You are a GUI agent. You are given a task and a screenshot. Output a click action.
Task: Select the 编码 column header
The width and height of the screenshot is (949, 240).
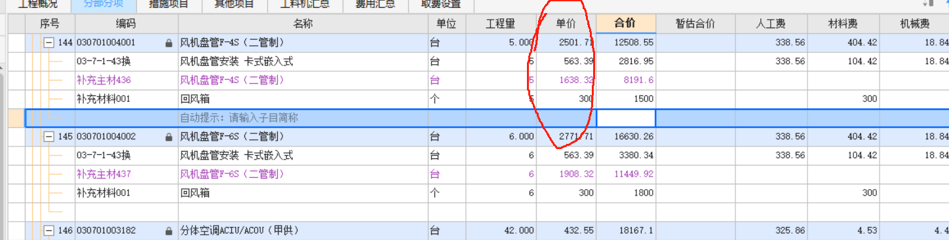click(126, 24)
